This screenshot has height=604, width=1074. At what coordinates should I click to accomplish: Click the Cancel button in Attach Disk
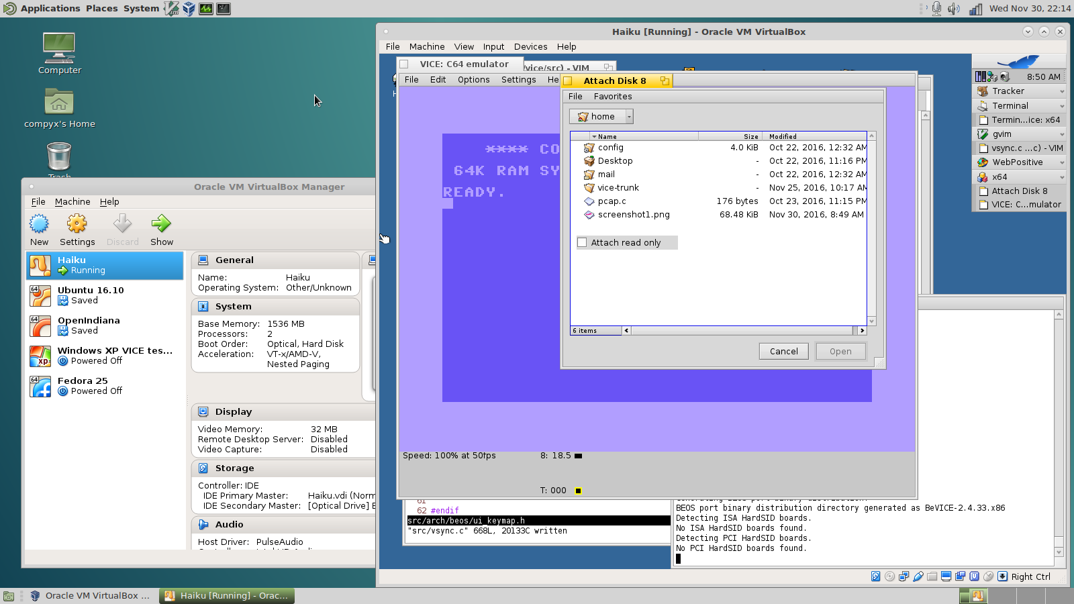[783, 351]
